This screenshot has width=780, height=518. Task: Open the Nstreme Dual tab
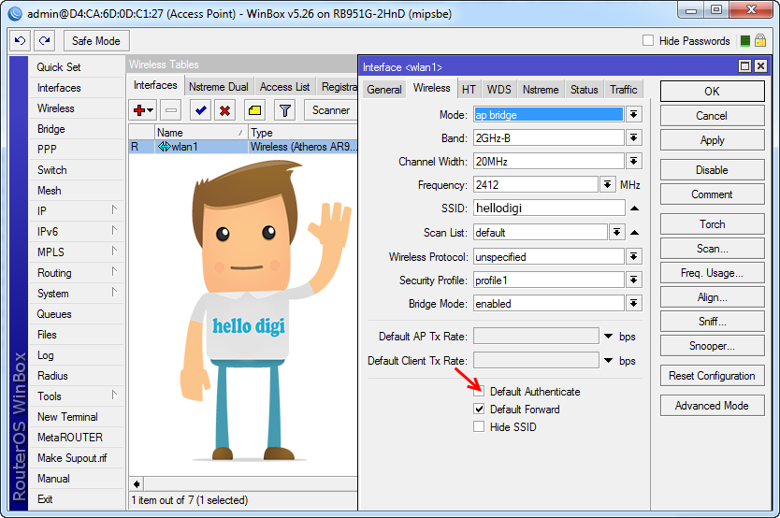(218, 87)
